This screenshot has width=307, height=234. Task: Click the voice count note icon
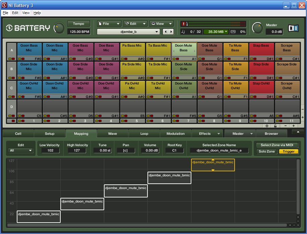pyautogui.click(x=183, y=32)
